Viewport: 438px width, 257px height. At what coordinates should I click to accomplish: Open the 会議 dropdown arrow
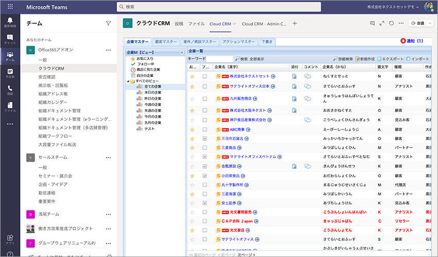click(430, 23)
